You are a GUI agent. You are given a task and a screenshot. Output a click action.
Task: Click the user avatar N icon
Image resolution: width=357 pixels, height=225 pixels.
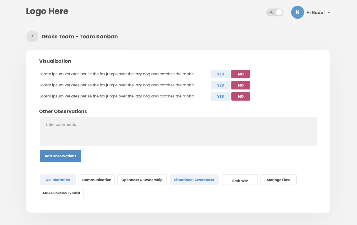point(297,12)
